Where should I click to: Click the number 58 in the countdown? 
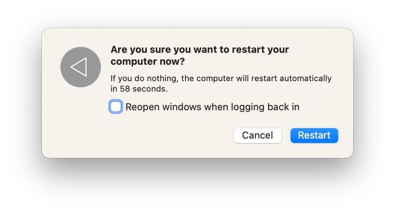(125, 89)
